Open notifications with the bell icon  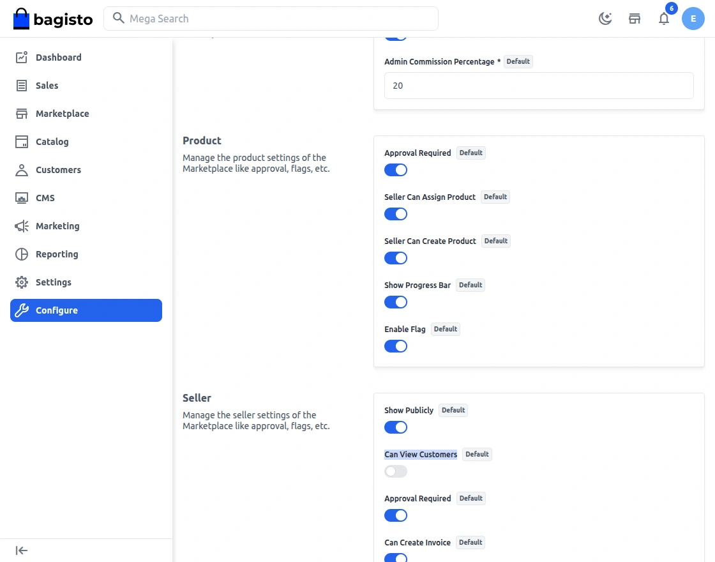664,19
